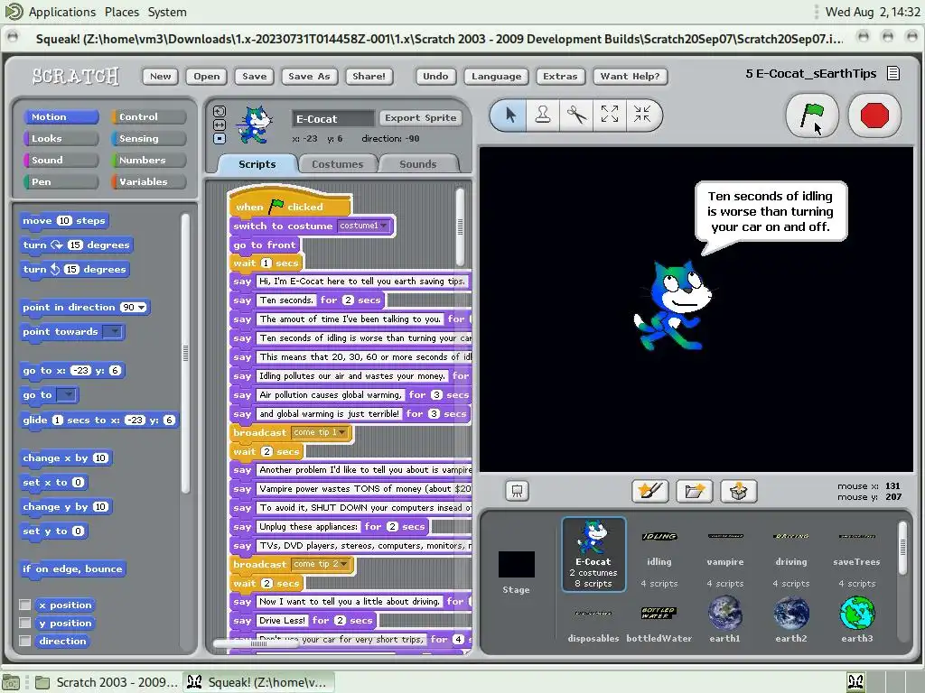
Task: Open the go to sprite dropdown
Action: click(x=67, y=395)
